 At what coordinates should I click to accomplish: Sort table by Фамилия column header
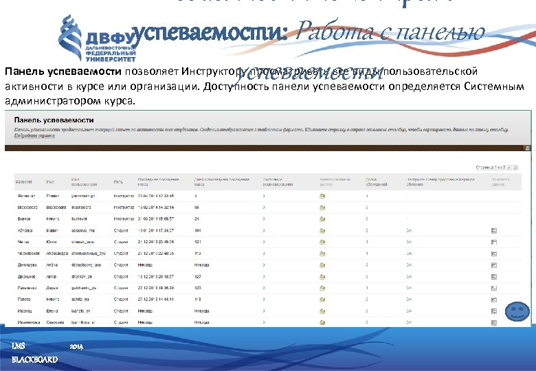tap(23, 182)
